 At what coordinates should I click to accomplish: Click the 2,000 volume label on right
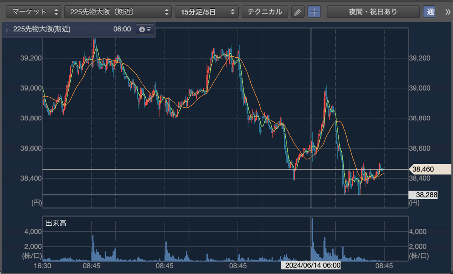(x=419, y=246)
